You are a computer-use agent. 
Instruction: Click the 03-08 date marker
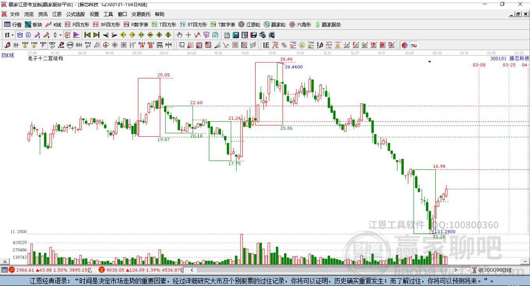[x=479, y=65]
